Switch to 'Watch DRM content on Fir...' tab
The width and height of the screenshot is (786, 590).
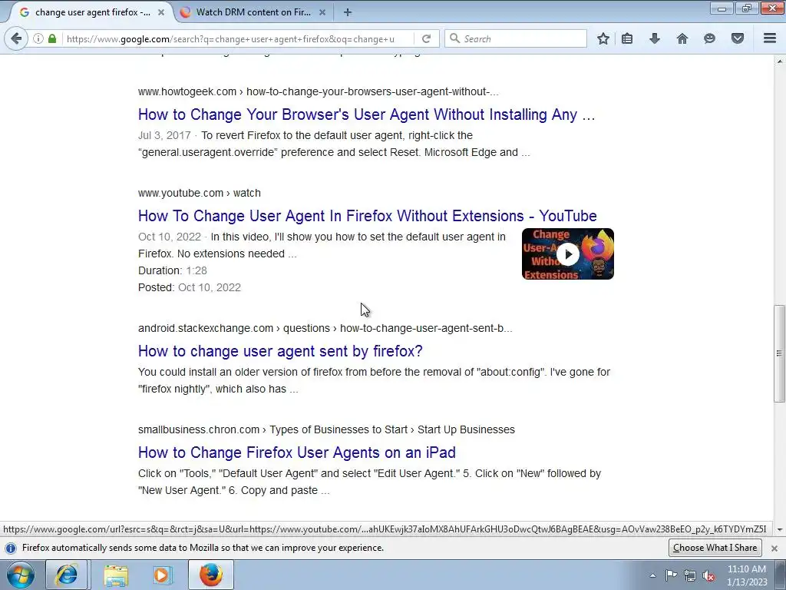pyautogui.click(x=253, y=12)
